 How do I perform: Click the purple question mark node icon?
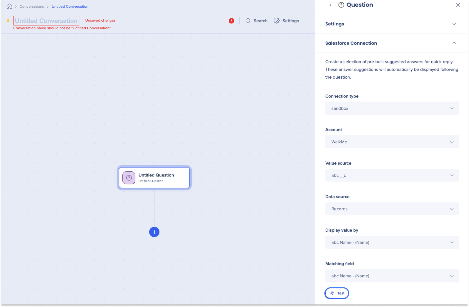(129, 178)
